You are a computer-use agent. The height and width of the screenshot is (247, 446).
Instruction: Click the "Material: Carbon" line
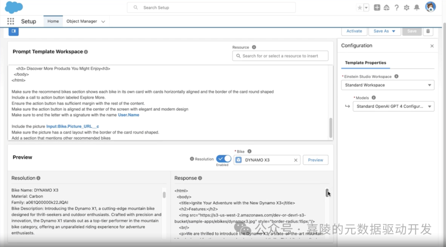(x=27, y=196)
